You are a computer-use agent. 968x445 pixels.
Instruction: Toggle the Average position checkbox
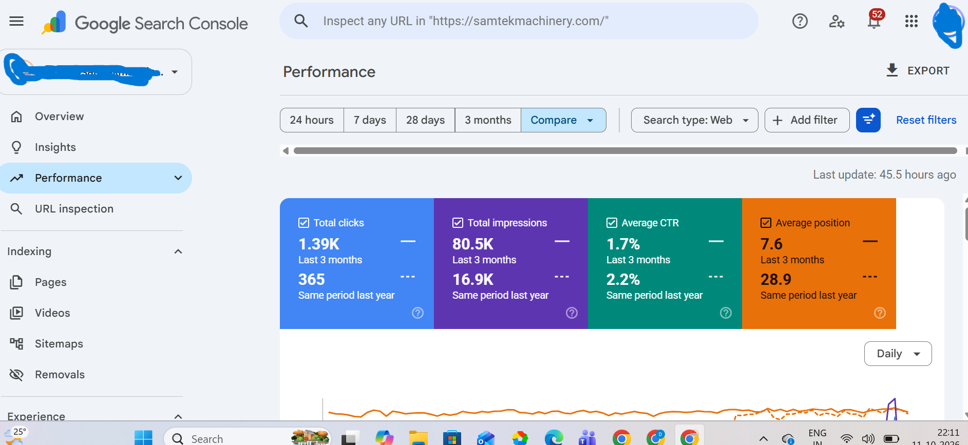pos(766,223)
